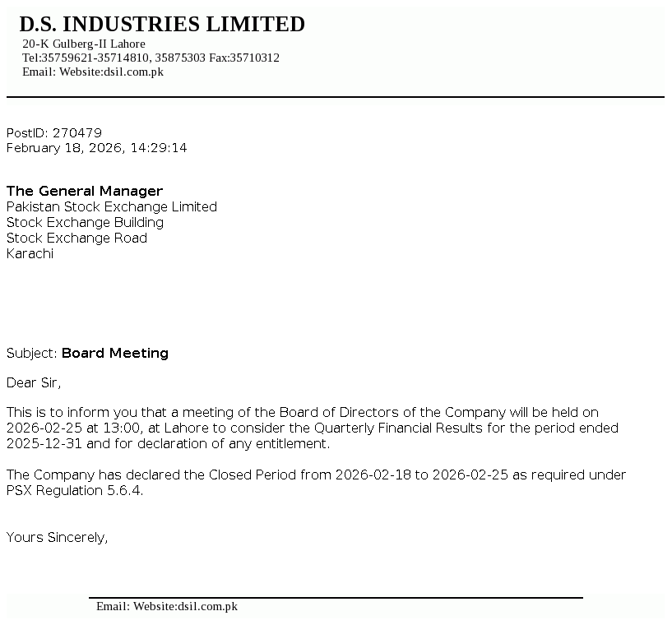Image resolution: width=672 pixels, height=625 pixels.
Task: Click the Stock Exchange Road line
Action: (76, 238)
